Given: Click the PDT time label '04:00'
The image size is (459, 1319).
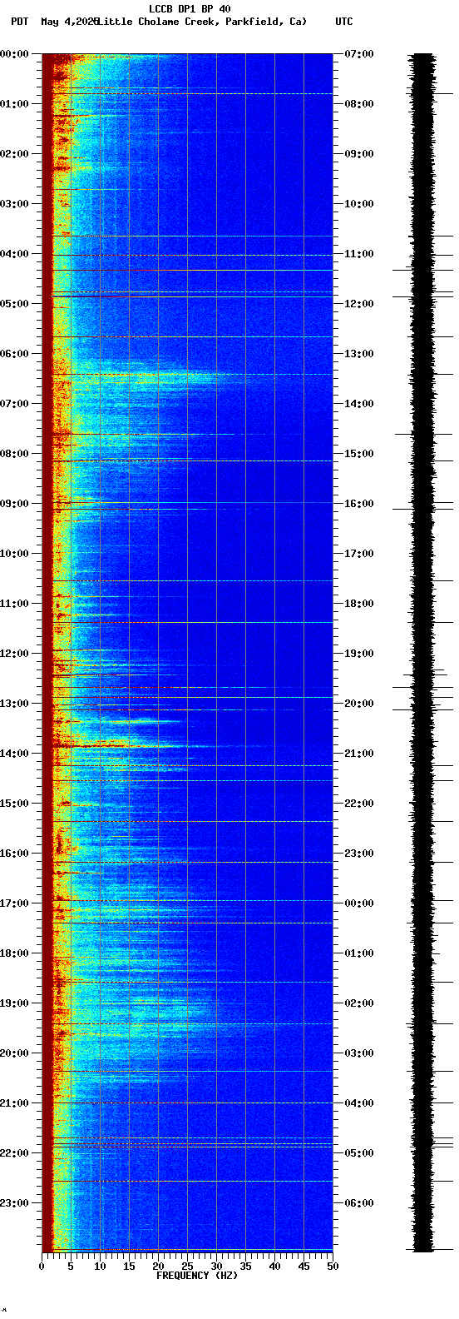Looking at the screenshot, I should click(x=14, y=254).
